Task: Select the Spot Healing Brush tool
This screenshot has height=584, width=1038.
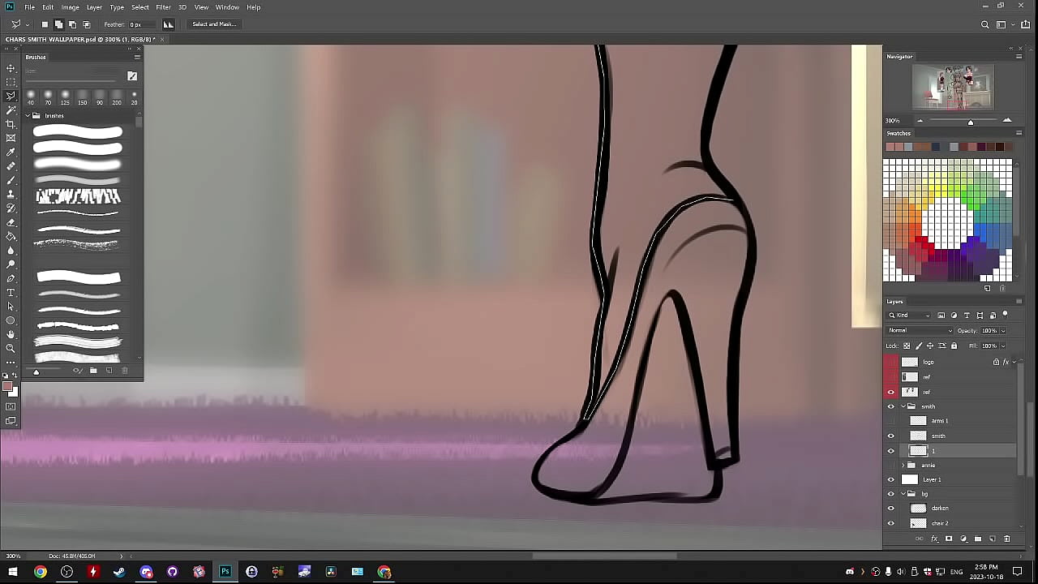Action: pyautogui.click(x=11, y=166)
